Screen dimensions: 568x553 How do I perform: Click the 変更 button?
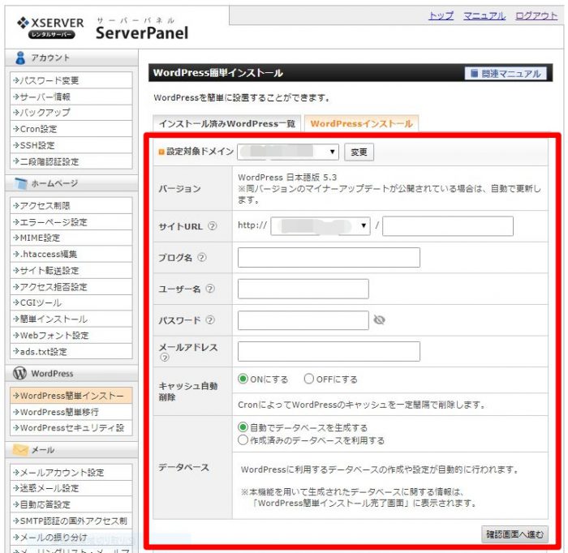coord(359,152)
